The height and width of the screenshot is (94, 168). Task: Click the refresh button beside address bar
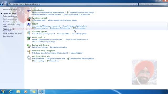[136, 4]
